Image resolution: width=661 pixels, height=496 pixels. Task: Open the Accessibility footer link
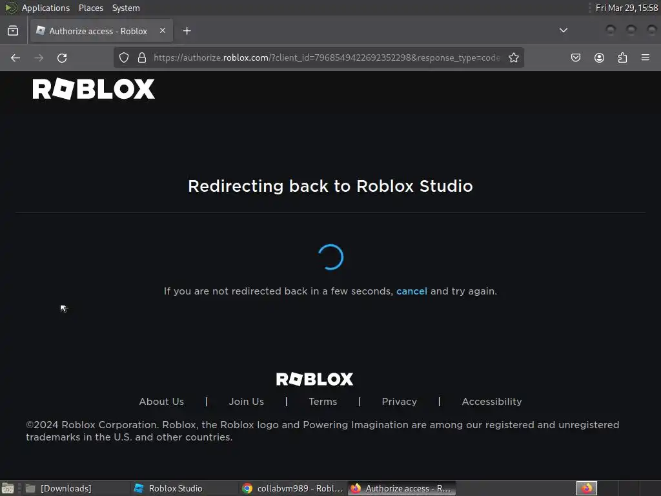click(x=491, y=402)
